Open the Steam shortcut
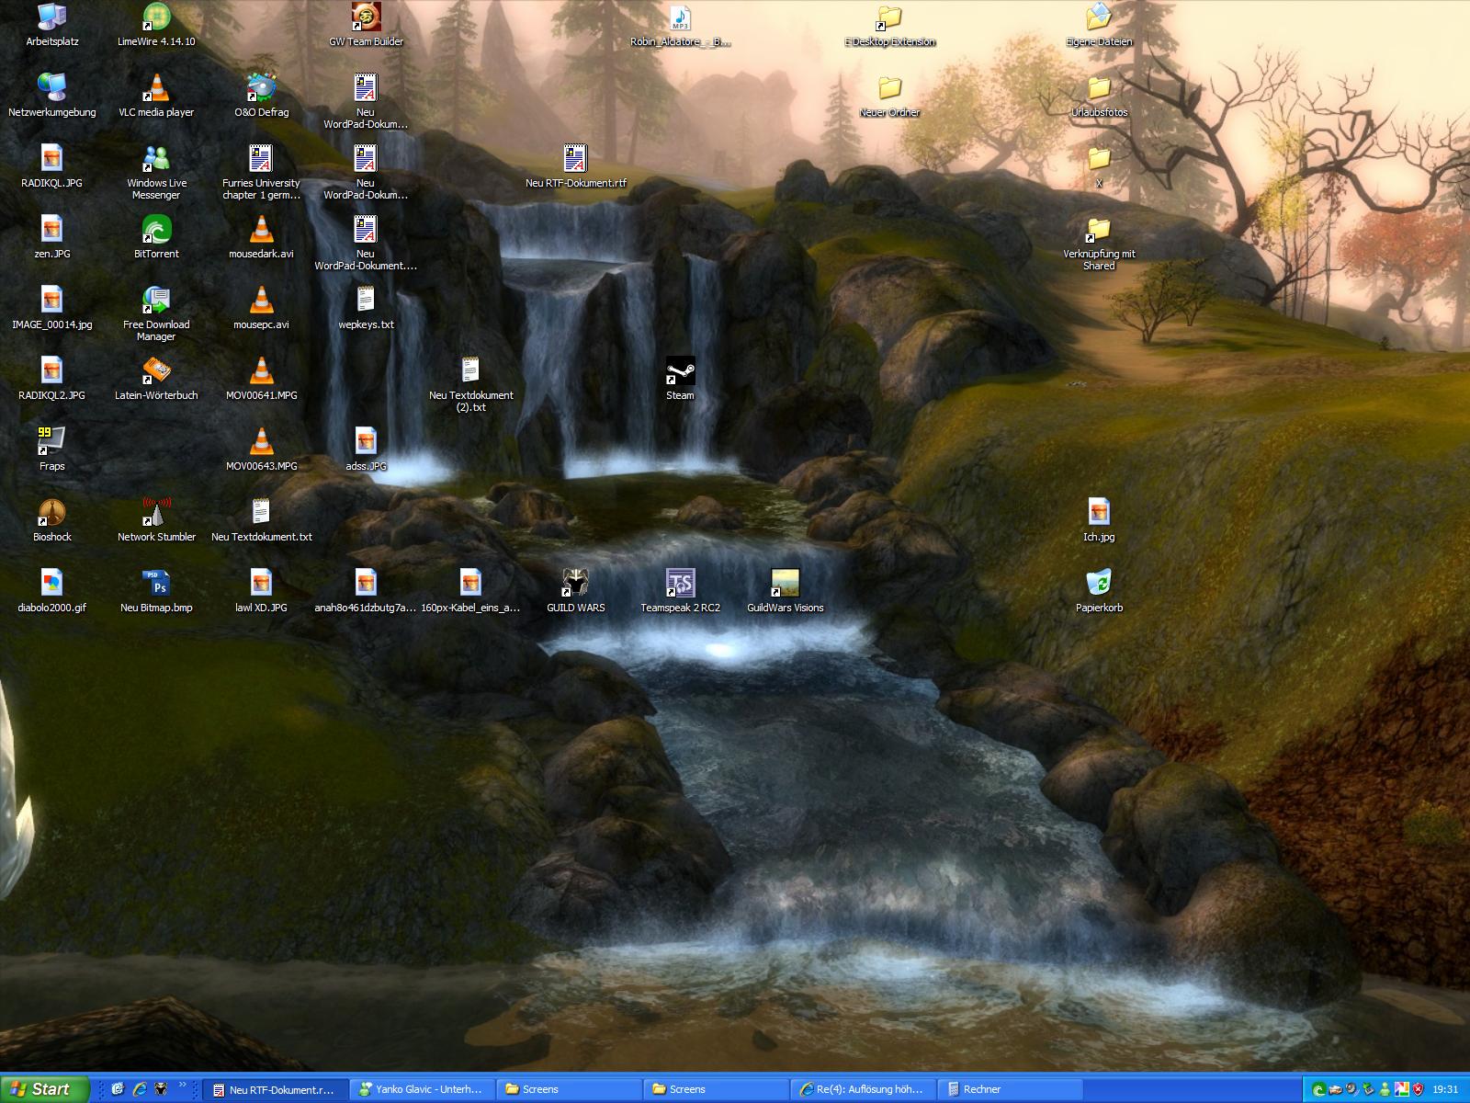The width and height of the screenshot is (1470, 1103). click(x=680, y=371)
